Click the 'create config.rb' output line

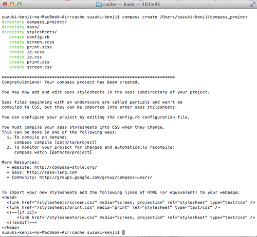click(x=29, y=37)
